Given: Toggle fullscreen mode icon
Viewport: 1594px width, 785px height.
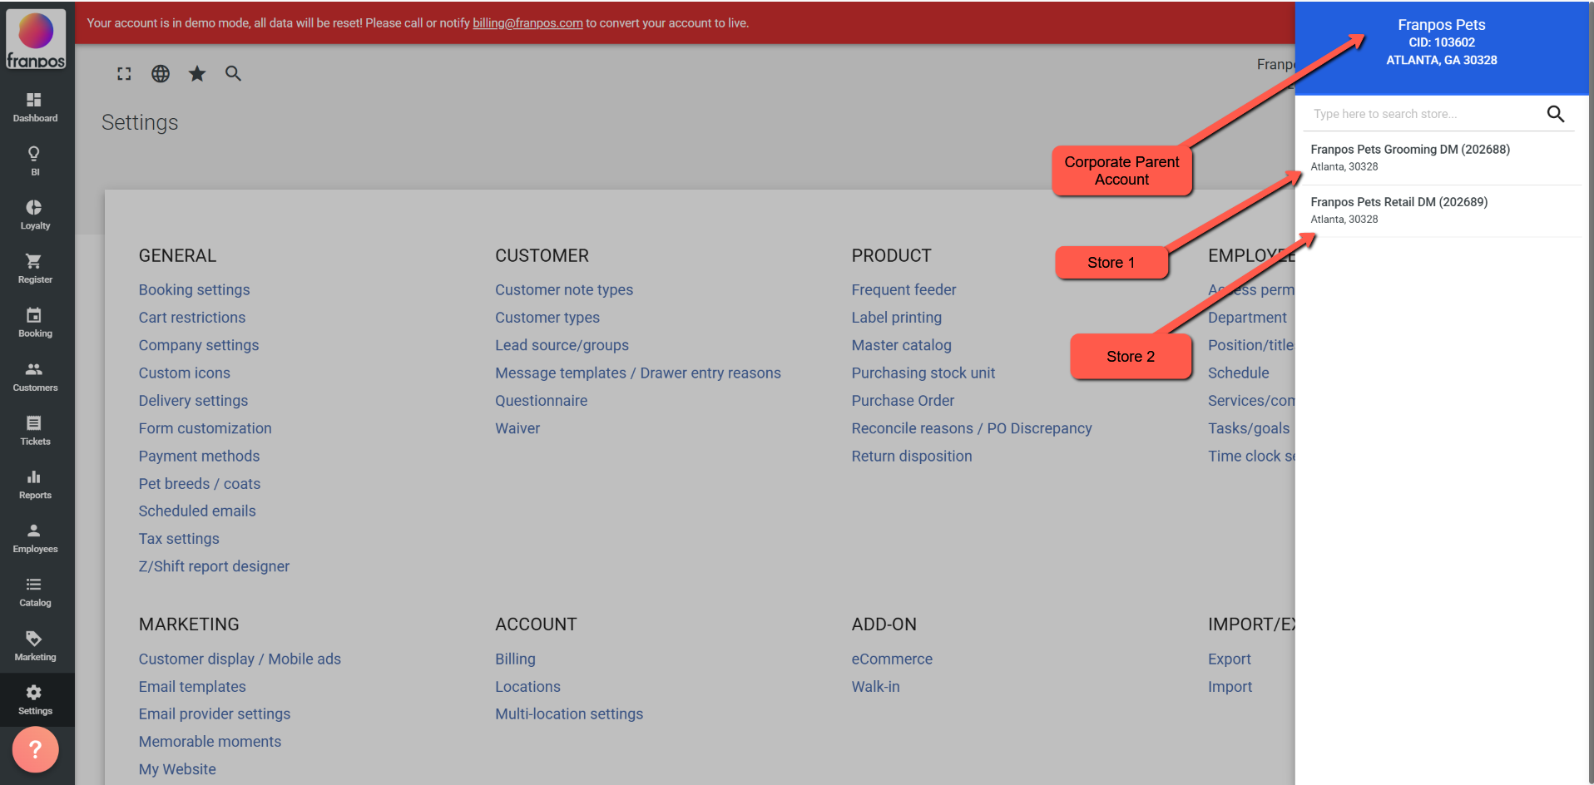Looking at the screenshot, I should click(x=124, y=74).
